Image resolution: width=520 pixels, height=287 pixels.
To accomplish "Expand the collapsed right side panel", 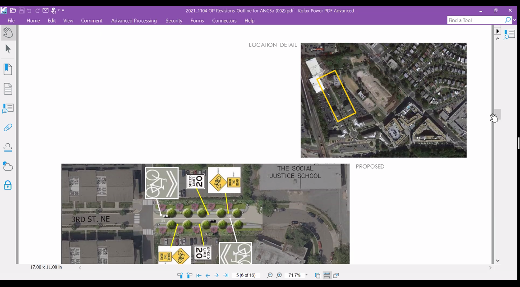I will coord(497,31).
